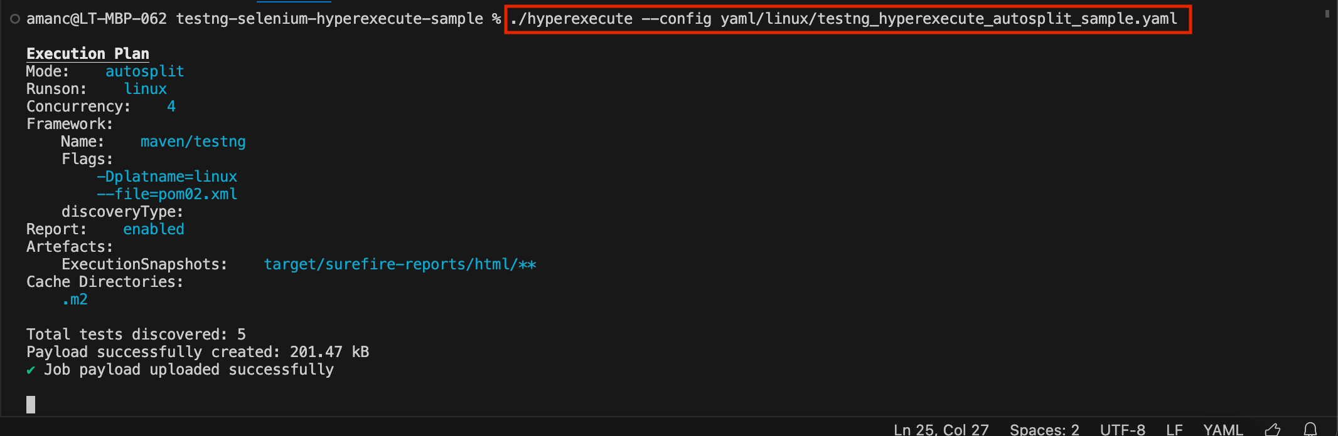
Task: Click the Concurrency value "4"
Action: click(171, 106)
